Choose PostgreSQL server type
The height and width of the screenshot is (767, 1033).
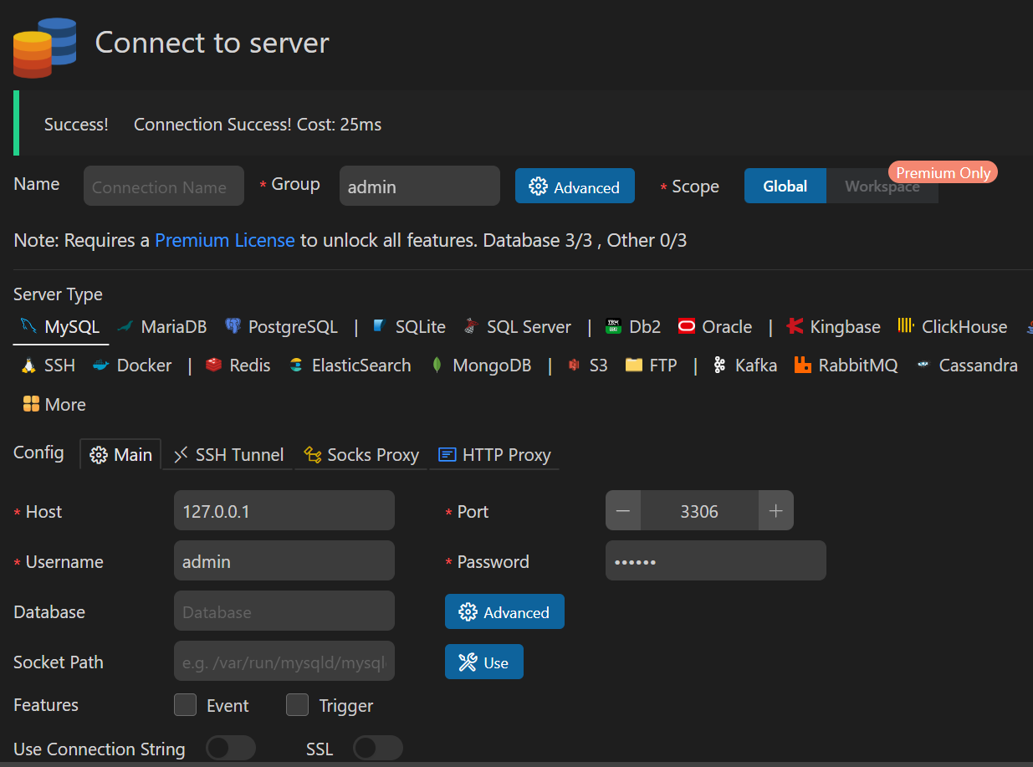pyautogui.click(x=281, y=327)
